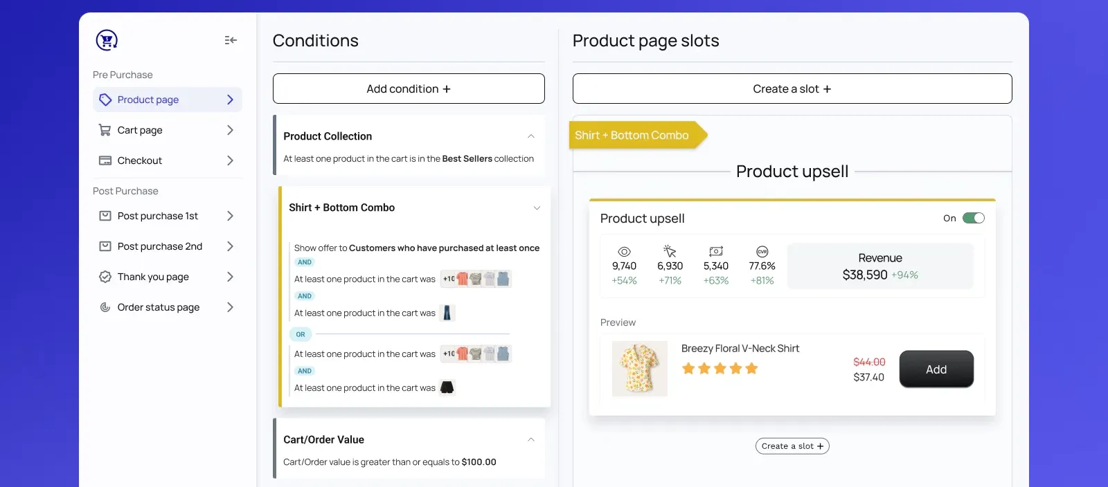Collapse the Shirt + Bottom Combo condition chevron
The width and height of the screenshot is (1108, 487).
tap(537, 208)
